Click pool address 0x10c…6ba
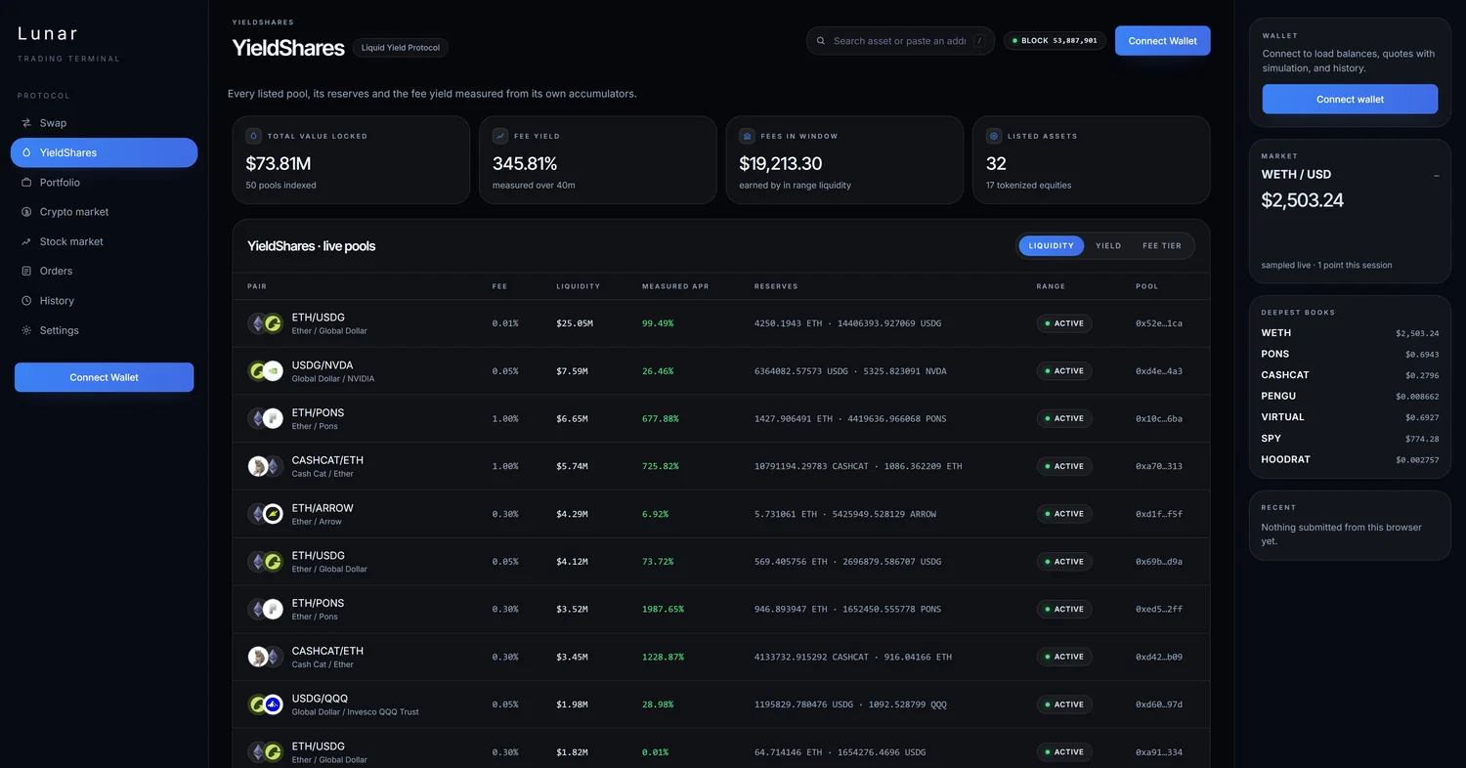Viewport: 1466px width, 768px height. [1159, 418]
